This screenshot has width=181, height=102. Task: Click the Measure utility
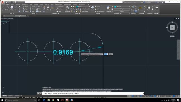coord(140,8)
